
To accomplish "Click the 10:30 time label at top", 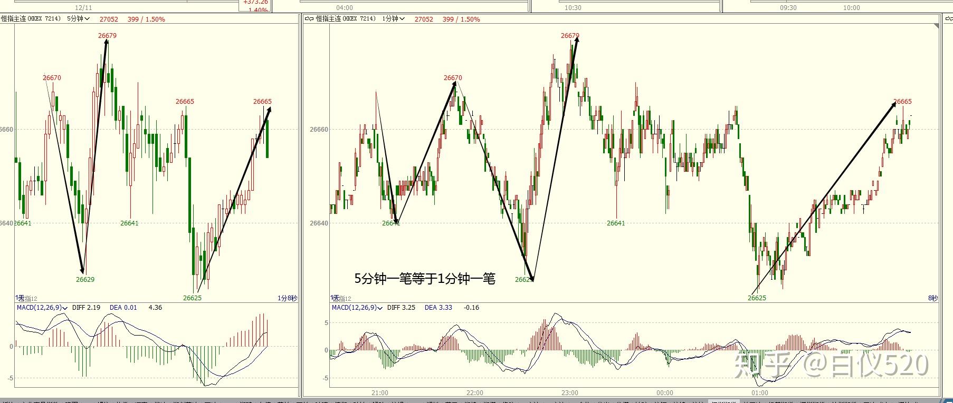I will [573, 8].
